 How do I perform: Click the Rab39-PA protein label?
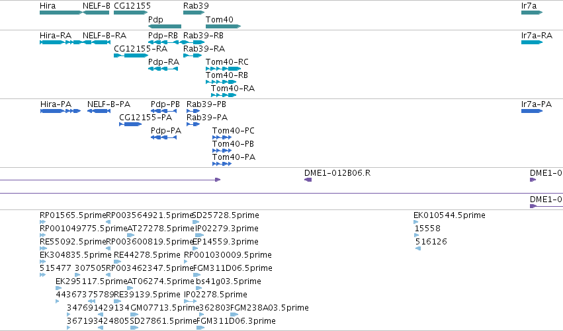[x=207, y=117]
